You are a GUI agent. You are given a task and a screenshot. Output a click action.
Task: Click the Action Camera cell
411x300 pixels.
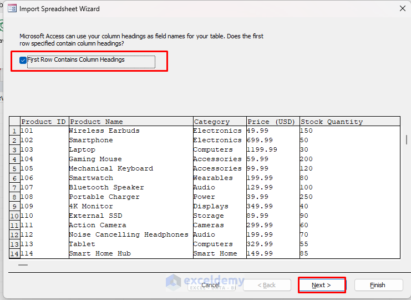point(131,225)
